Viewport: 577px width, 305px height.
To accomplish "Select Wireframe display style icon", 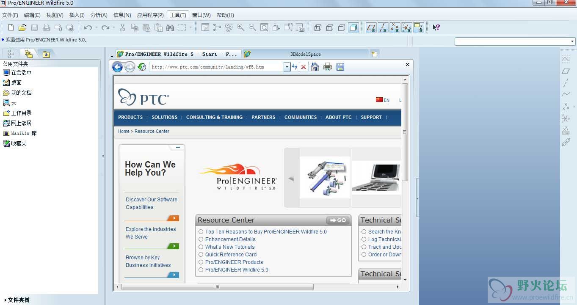I will pos(318,27).
